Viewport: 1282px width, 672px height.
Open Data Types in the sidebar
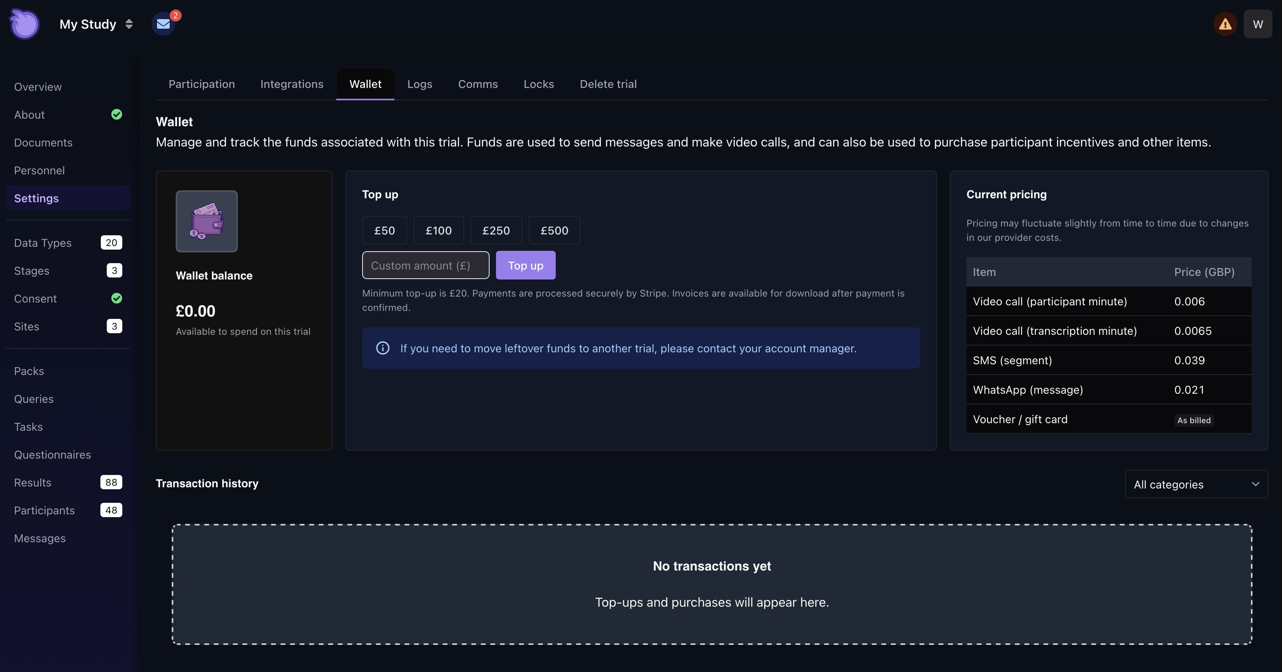coord(43,243)
